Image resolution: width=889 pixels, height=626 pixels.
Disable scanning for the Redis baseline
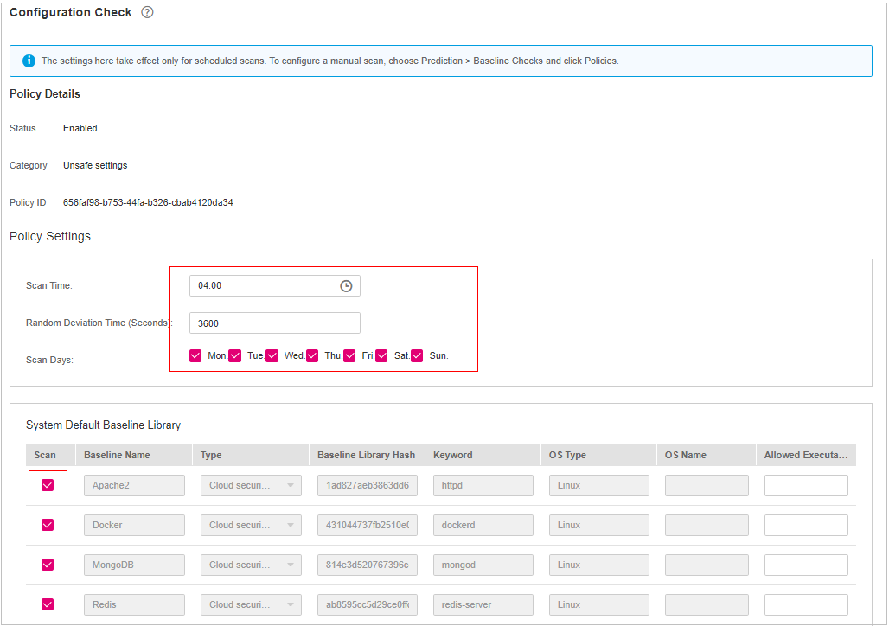point(48,604)
